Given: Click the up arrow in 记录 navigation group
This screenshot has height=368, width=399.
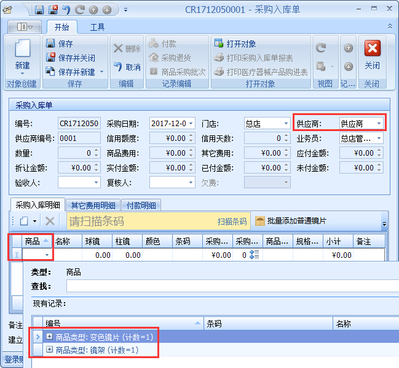Looking at the screenshot, I should point(349,48).
